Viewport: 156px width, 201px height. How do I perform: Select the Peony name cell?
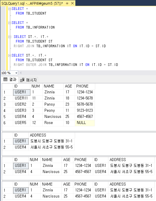[x=53, y=111]
